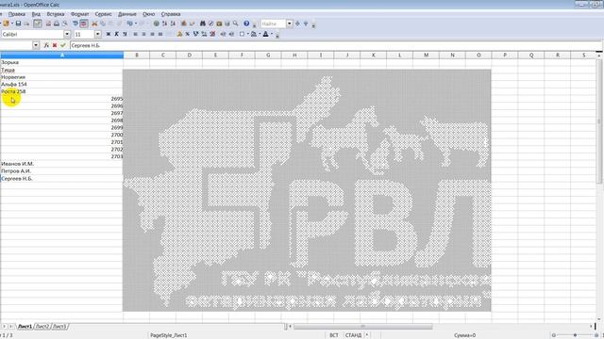
Task: Open the Справка menu
Action: pos(171,14)
